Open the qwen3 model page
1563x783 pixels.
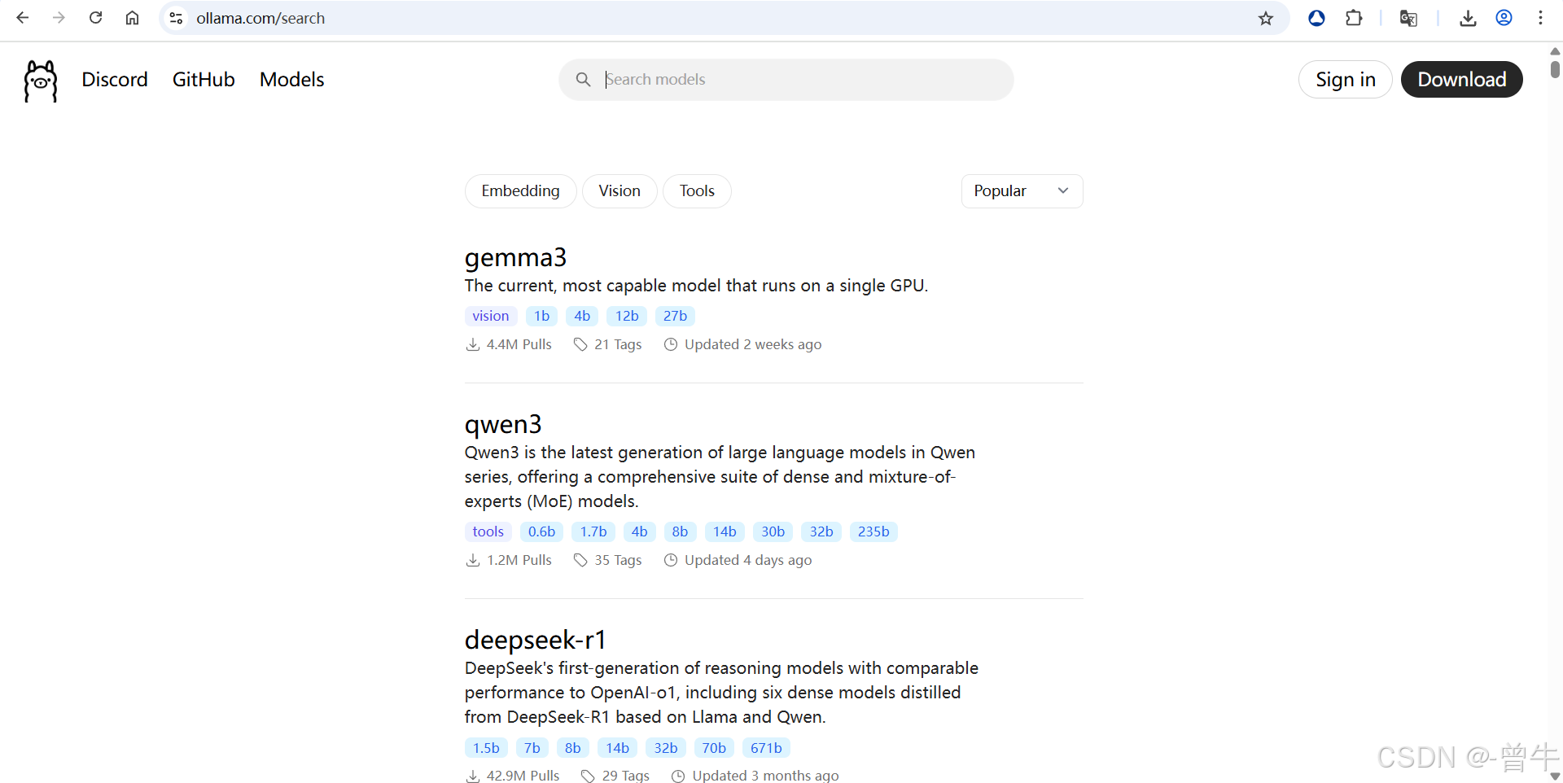point(503,424)
